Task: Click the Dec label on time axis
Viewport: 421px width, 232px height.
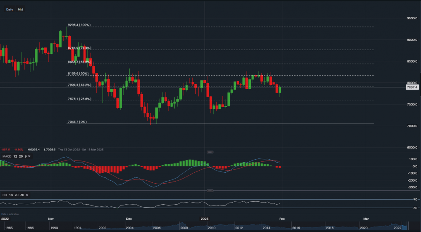Action: pos(129,219)
